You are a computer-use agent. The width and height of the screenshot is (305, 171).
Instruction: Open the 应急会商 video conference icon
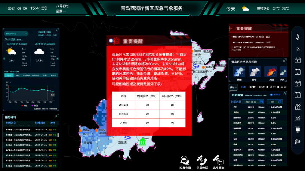185,160
